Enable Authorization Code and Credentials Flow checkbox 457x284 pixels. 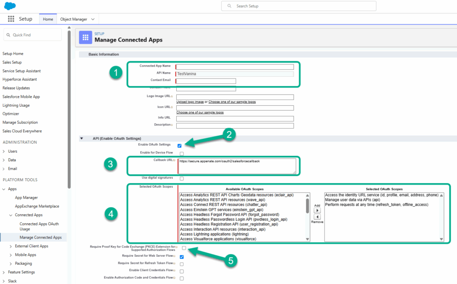pos(182,279)
